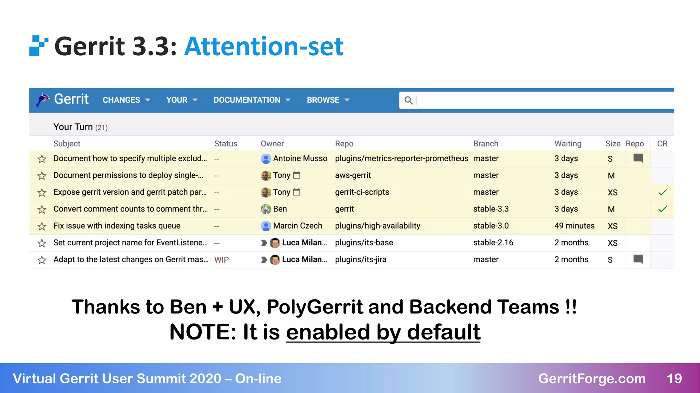Star the 'Document permissions to deploy single' change
Image resolution: width=700 pixels, height=393 pixels.
[x=42, y=176]
